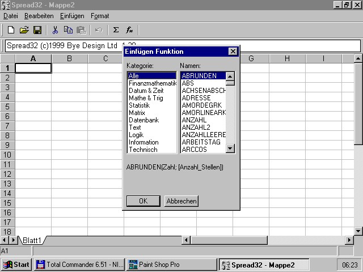The image size is (363, 272).
Task: Select the ANZAHL function
Action: tap(203, 120)
